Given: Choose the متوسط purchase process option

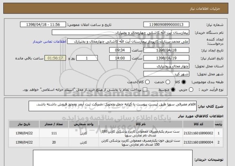Looking at the screenshot, I should [173, 90].
